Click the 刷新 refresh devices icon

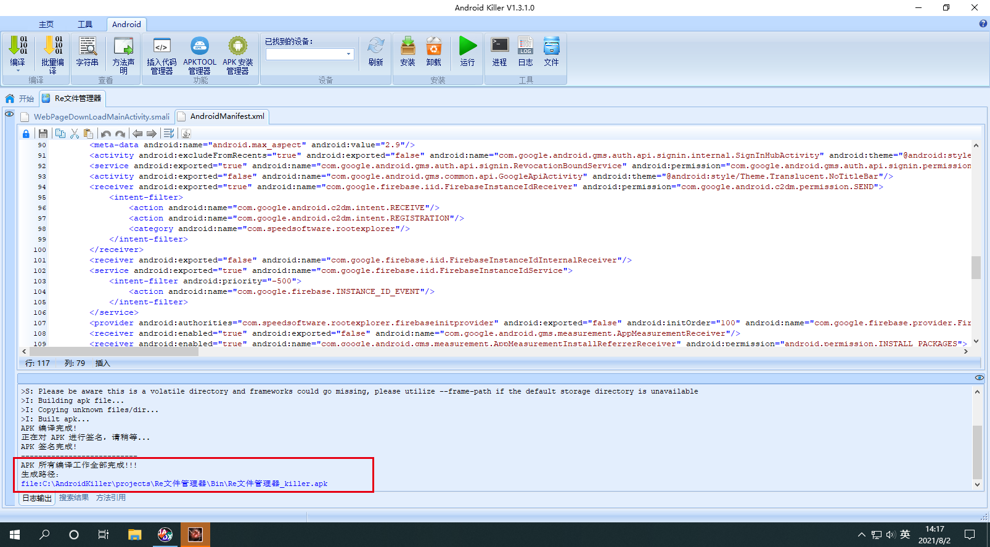[376, 46]
